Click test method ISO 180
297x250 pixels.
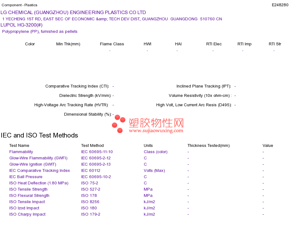click(89, 208)
